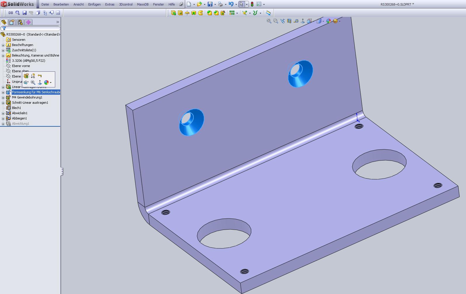
Task: Pin the menu bar with the pushpin
Action: point(181,4)
